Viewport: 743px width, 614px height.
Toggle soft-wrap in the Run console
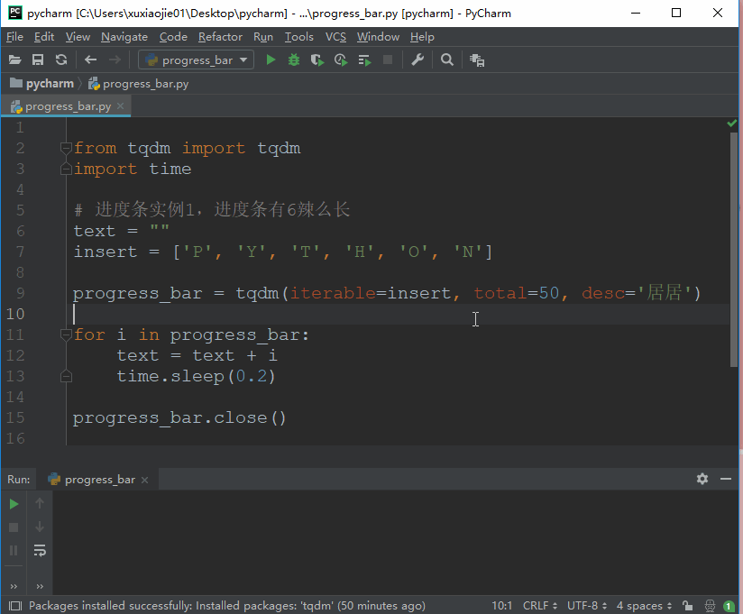click(x=39, y=551)
